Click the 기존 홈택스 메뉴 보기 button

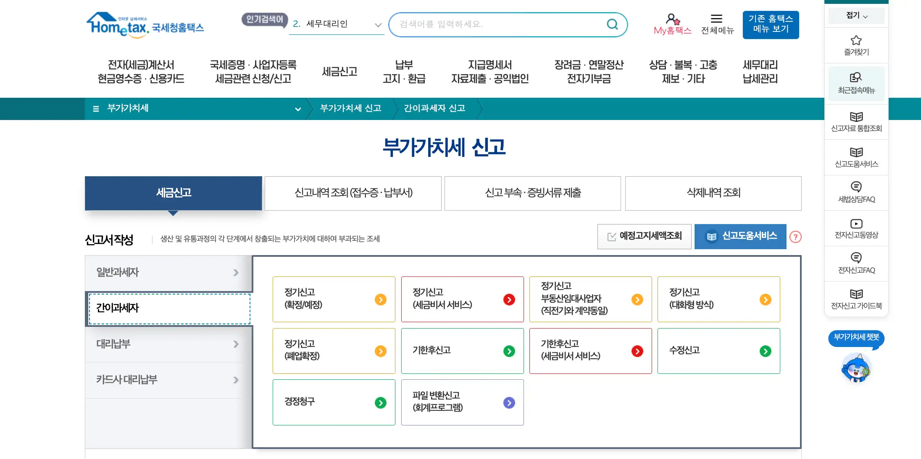pyautogui.click(x=771, y=24)
